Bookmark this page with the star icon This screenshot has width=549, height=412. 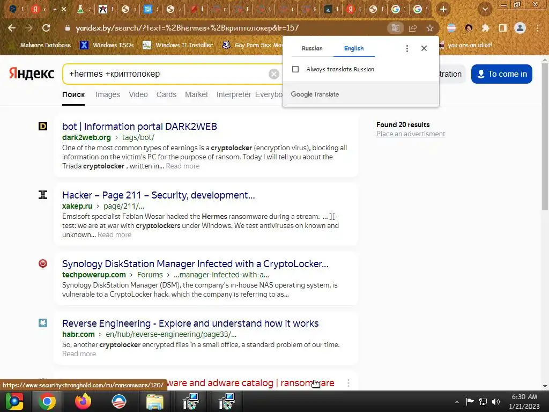[x=430, y=28]
